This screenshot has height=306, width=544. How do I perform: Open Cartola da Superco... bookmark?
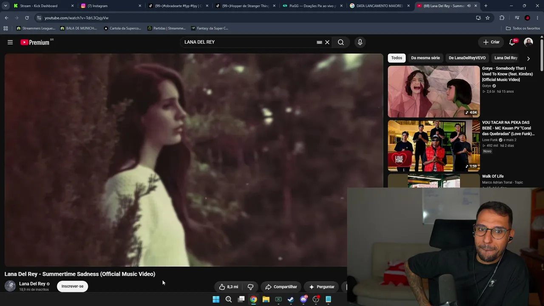point(122,28)
